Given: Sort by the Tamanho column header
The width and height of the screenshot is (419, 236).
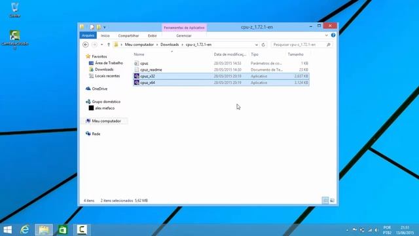Looking at the screenshot, I should point(295,54).
